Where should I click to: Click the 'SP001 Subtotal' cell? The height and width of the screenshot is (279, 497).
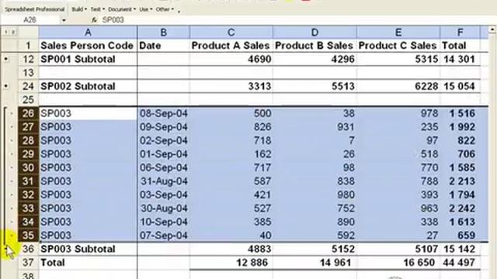tap(88, 59)
